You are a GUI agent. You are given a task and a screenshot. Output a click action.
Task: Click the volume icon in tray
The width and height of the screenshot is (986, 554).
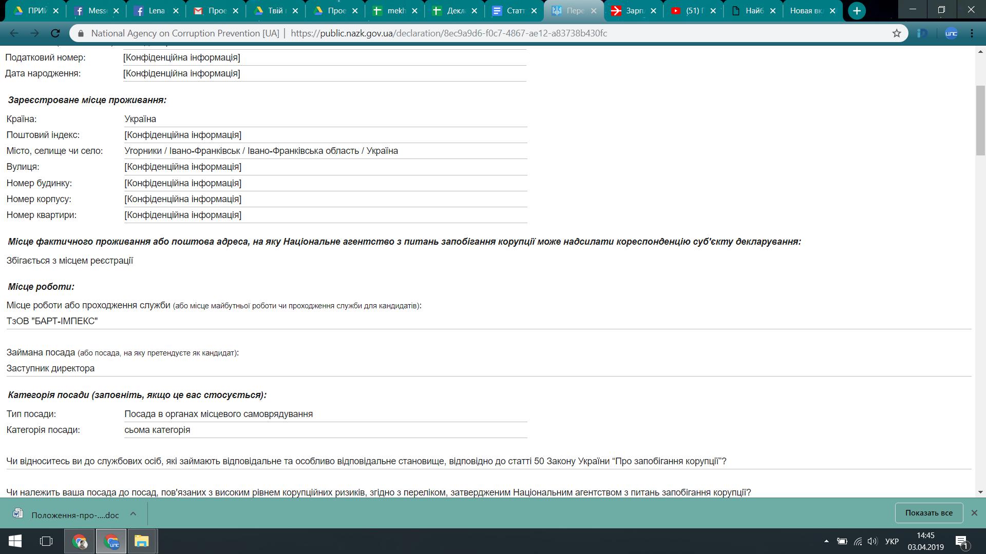[x=873, y=541]
